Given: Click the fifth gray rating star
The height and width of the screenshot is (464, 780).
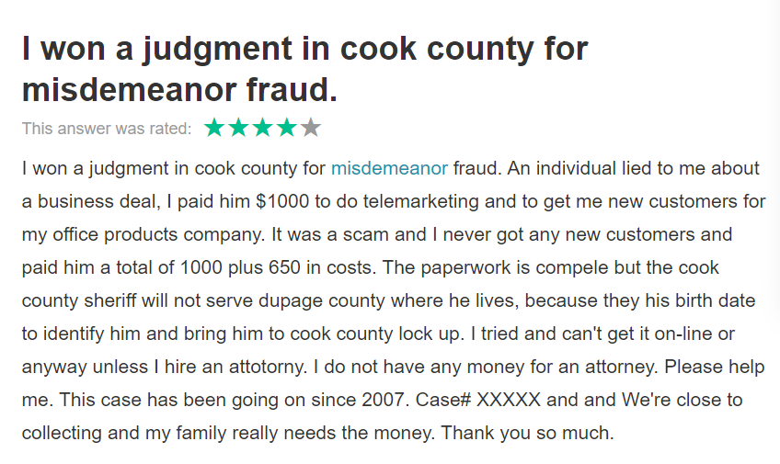Looking at the screenshot, I should 311,128.
